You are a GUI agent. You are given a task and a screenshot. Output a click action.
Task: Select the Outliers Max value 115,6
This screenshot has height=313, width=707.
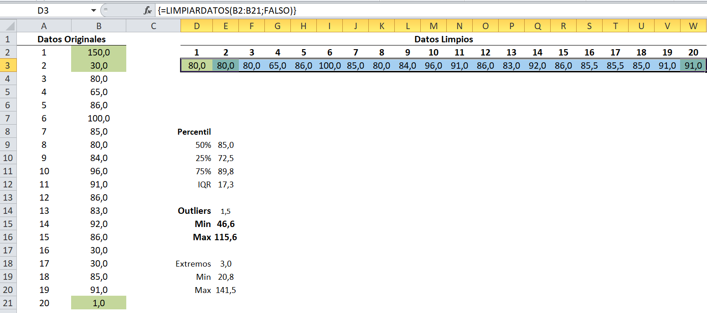pyautogui.click(x=226, y=237)
